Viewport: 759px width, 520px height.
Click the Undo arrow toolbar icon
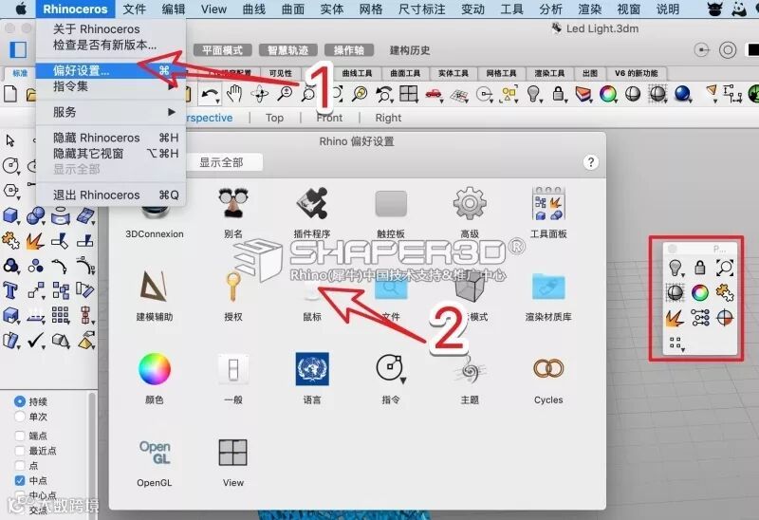point(210,94)
